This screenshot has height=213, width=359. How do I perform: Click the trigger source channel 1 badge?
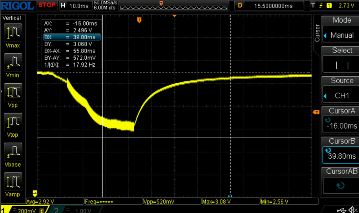point(329,5)
